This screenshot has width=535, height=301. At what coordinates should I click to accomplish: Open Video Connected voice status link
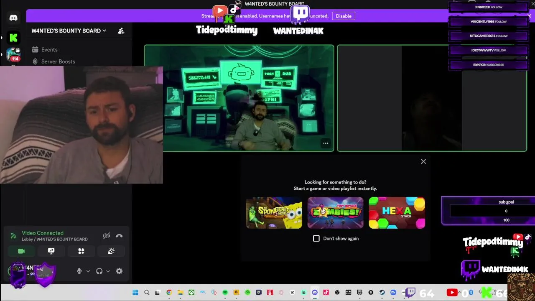[43, 233]
